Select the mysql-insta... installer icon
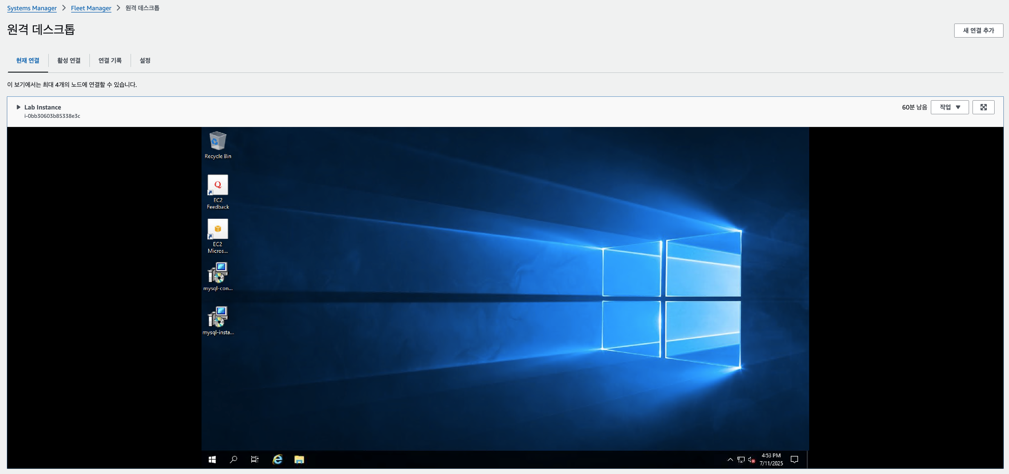The width and height of the screenshot is (1009, 474). coord(218,321)
